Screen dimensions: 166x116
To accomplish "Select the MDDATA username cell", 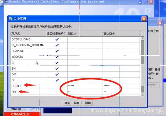I will coord(29,57).
